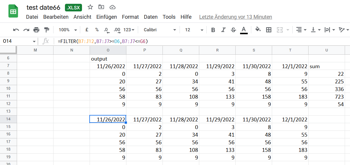
Task: Star the test date66 document
Action: 90,7
